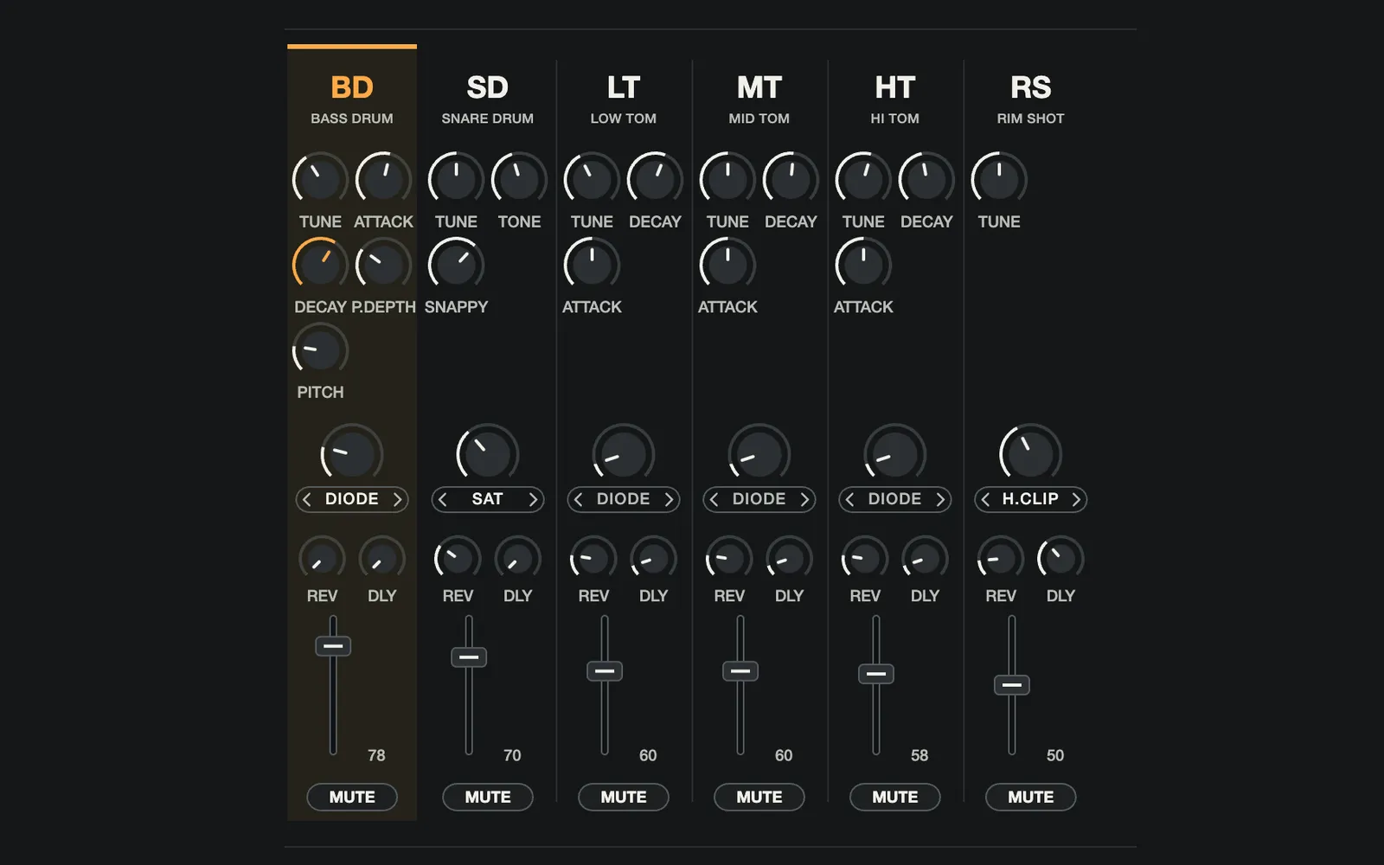Image resolution: width=1384 pixels, height=865 pixels.
Task: Next distortion type on Snare Drum SAT selector
Action: (x=533, y=499)
